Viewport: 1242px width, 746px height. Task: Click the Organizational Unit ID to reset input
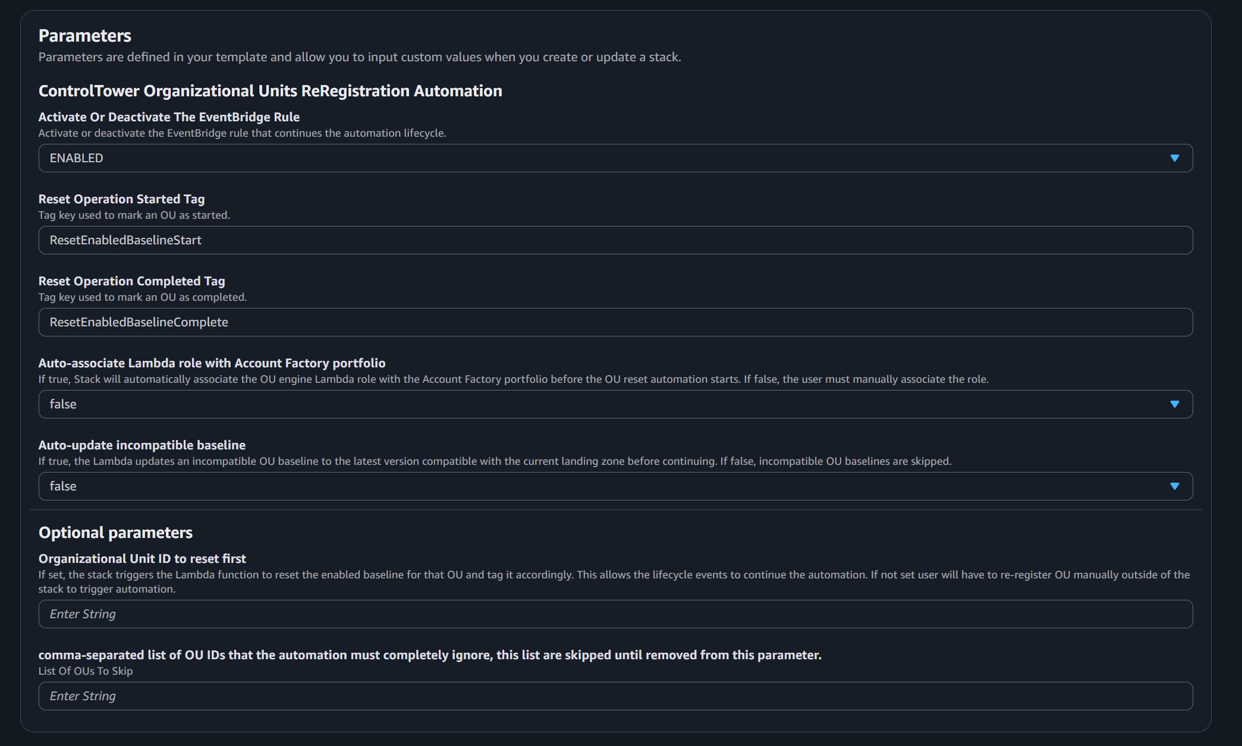[615, 614]
